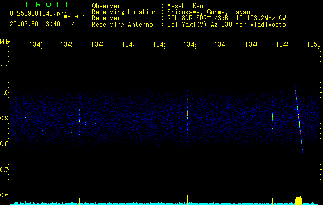Select the 0.7 kHz frequency tick label

(5, 169)
